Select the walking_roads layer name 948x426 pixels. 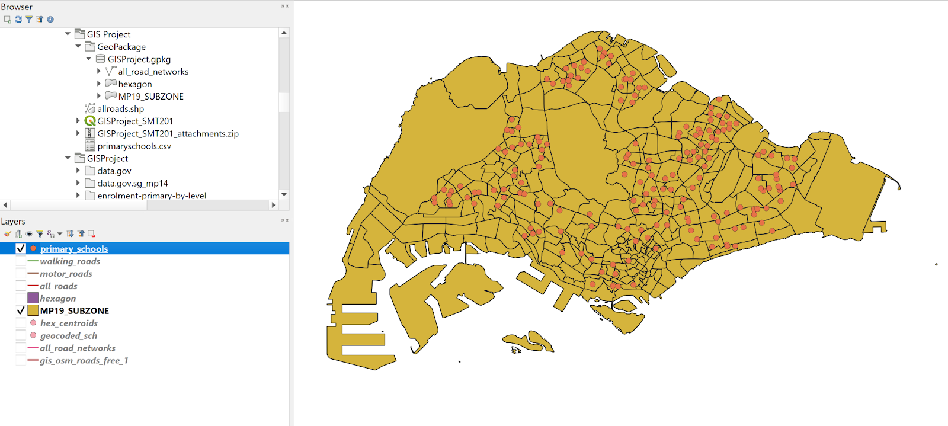coord(70,261)
